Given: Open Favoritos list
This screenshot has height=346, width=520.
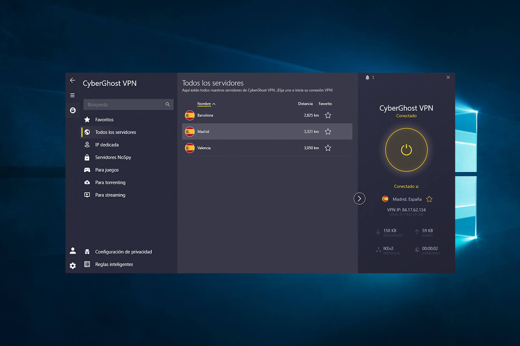Looking at the screenshot, I should click(x=104, y=119).
